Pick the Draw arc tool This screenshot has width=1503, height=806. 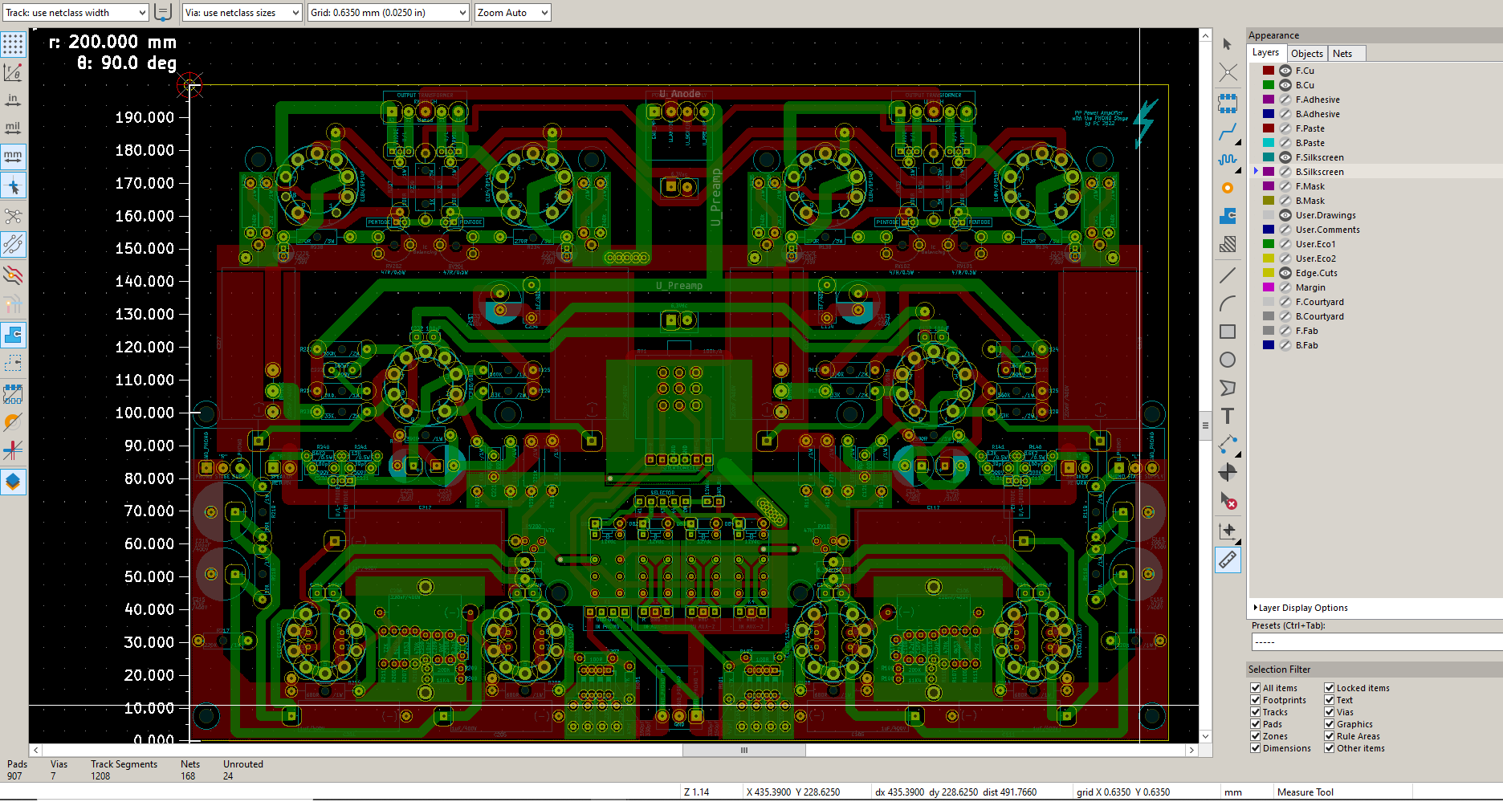pyautogui.click(x=1228, y=303)
